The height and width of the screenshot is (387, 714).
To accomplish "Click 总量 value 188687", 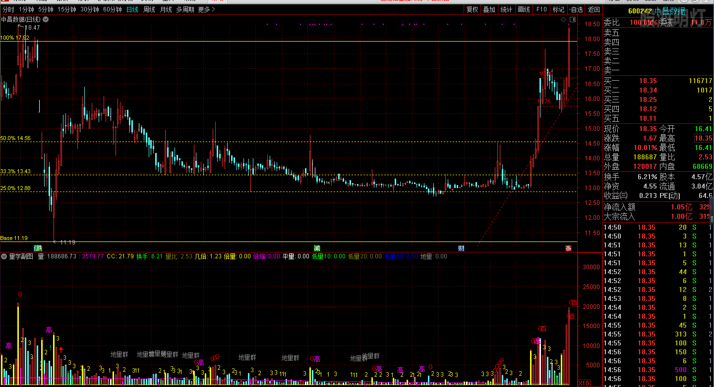I will pyautogui.click(x=645, y=157).
